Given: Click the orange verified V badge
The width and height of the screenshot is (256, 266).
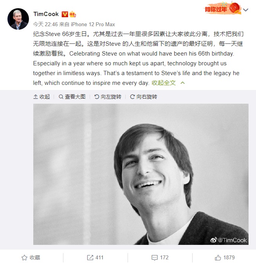Looking at the screenshot, I should point(65,14).
